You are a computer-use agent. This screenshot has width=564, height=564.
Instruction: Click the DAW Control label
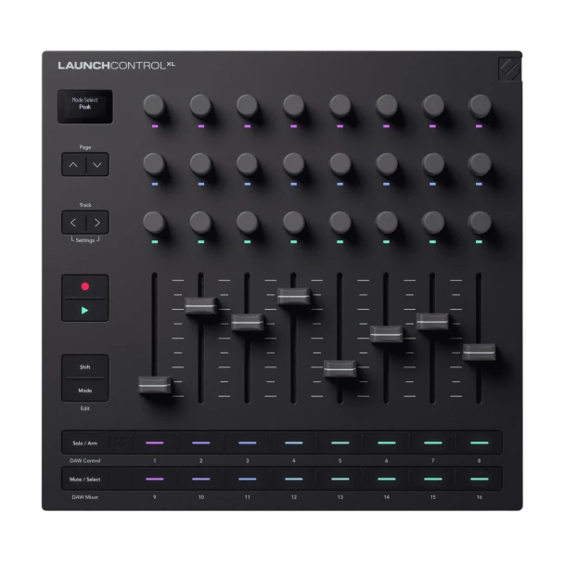(85, 461)
